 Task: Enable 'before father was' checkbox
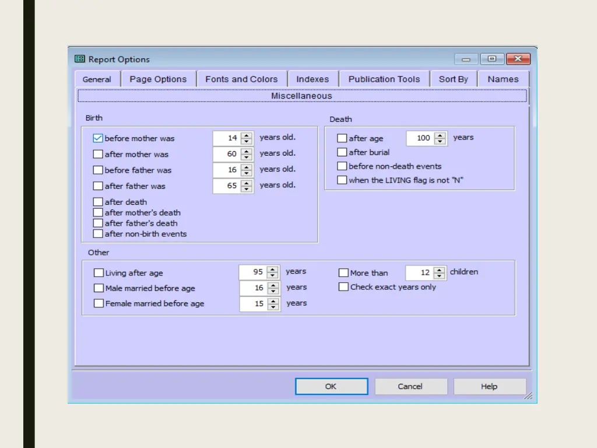[x=98, y=170]
